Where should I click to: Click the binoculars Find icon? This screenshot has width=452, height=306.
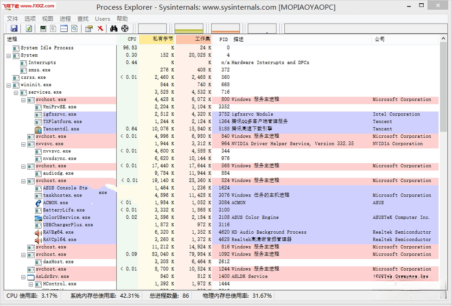pos(114,28)
